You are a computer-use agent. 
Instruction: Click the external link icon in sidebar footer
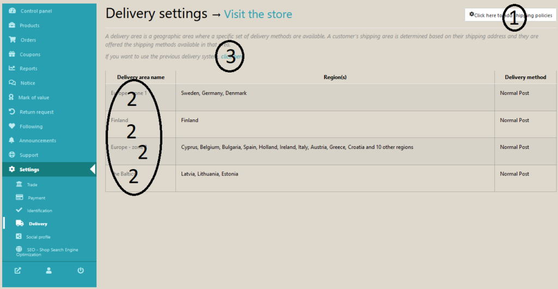17,270
